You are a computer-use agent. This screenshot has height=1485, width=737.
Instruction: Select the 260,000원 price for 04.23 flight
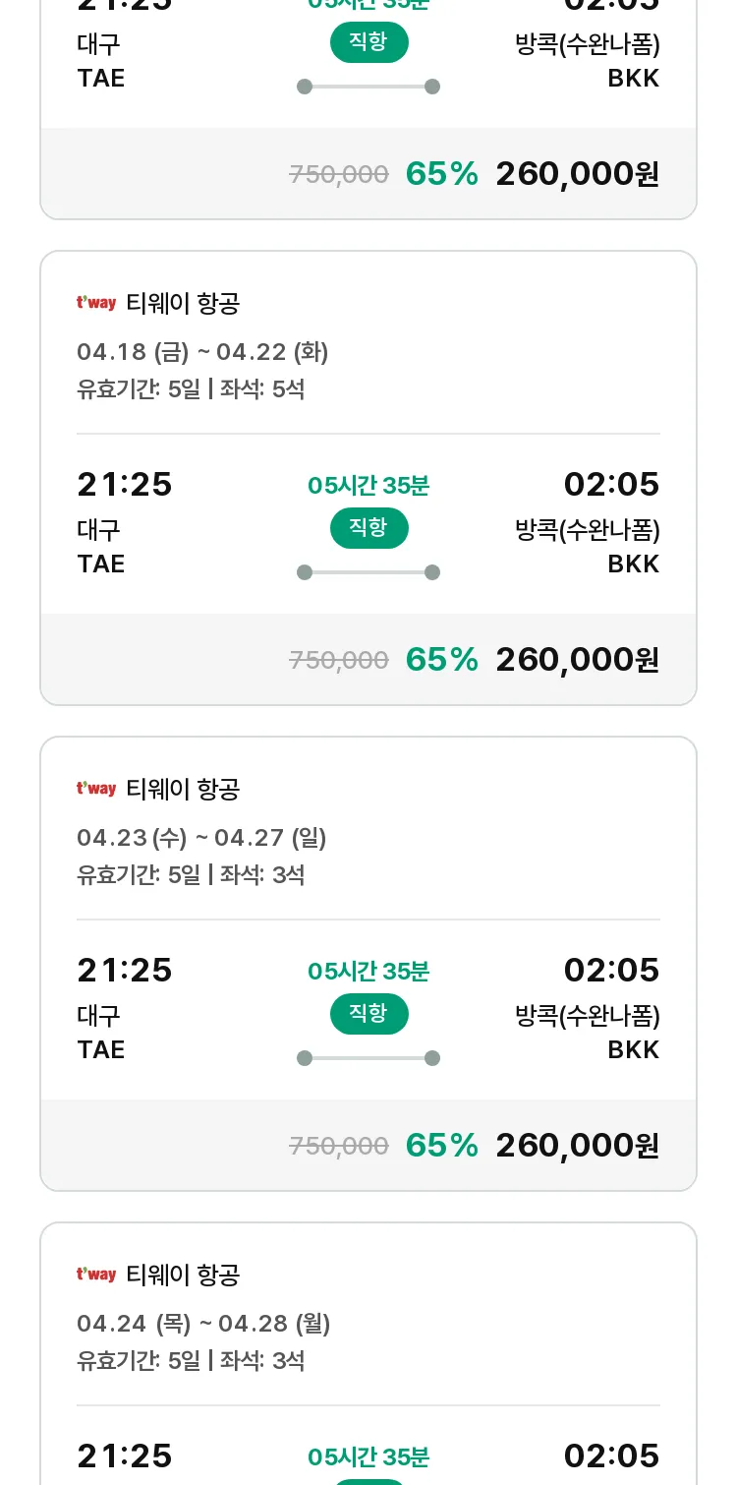pos(578,1146)
